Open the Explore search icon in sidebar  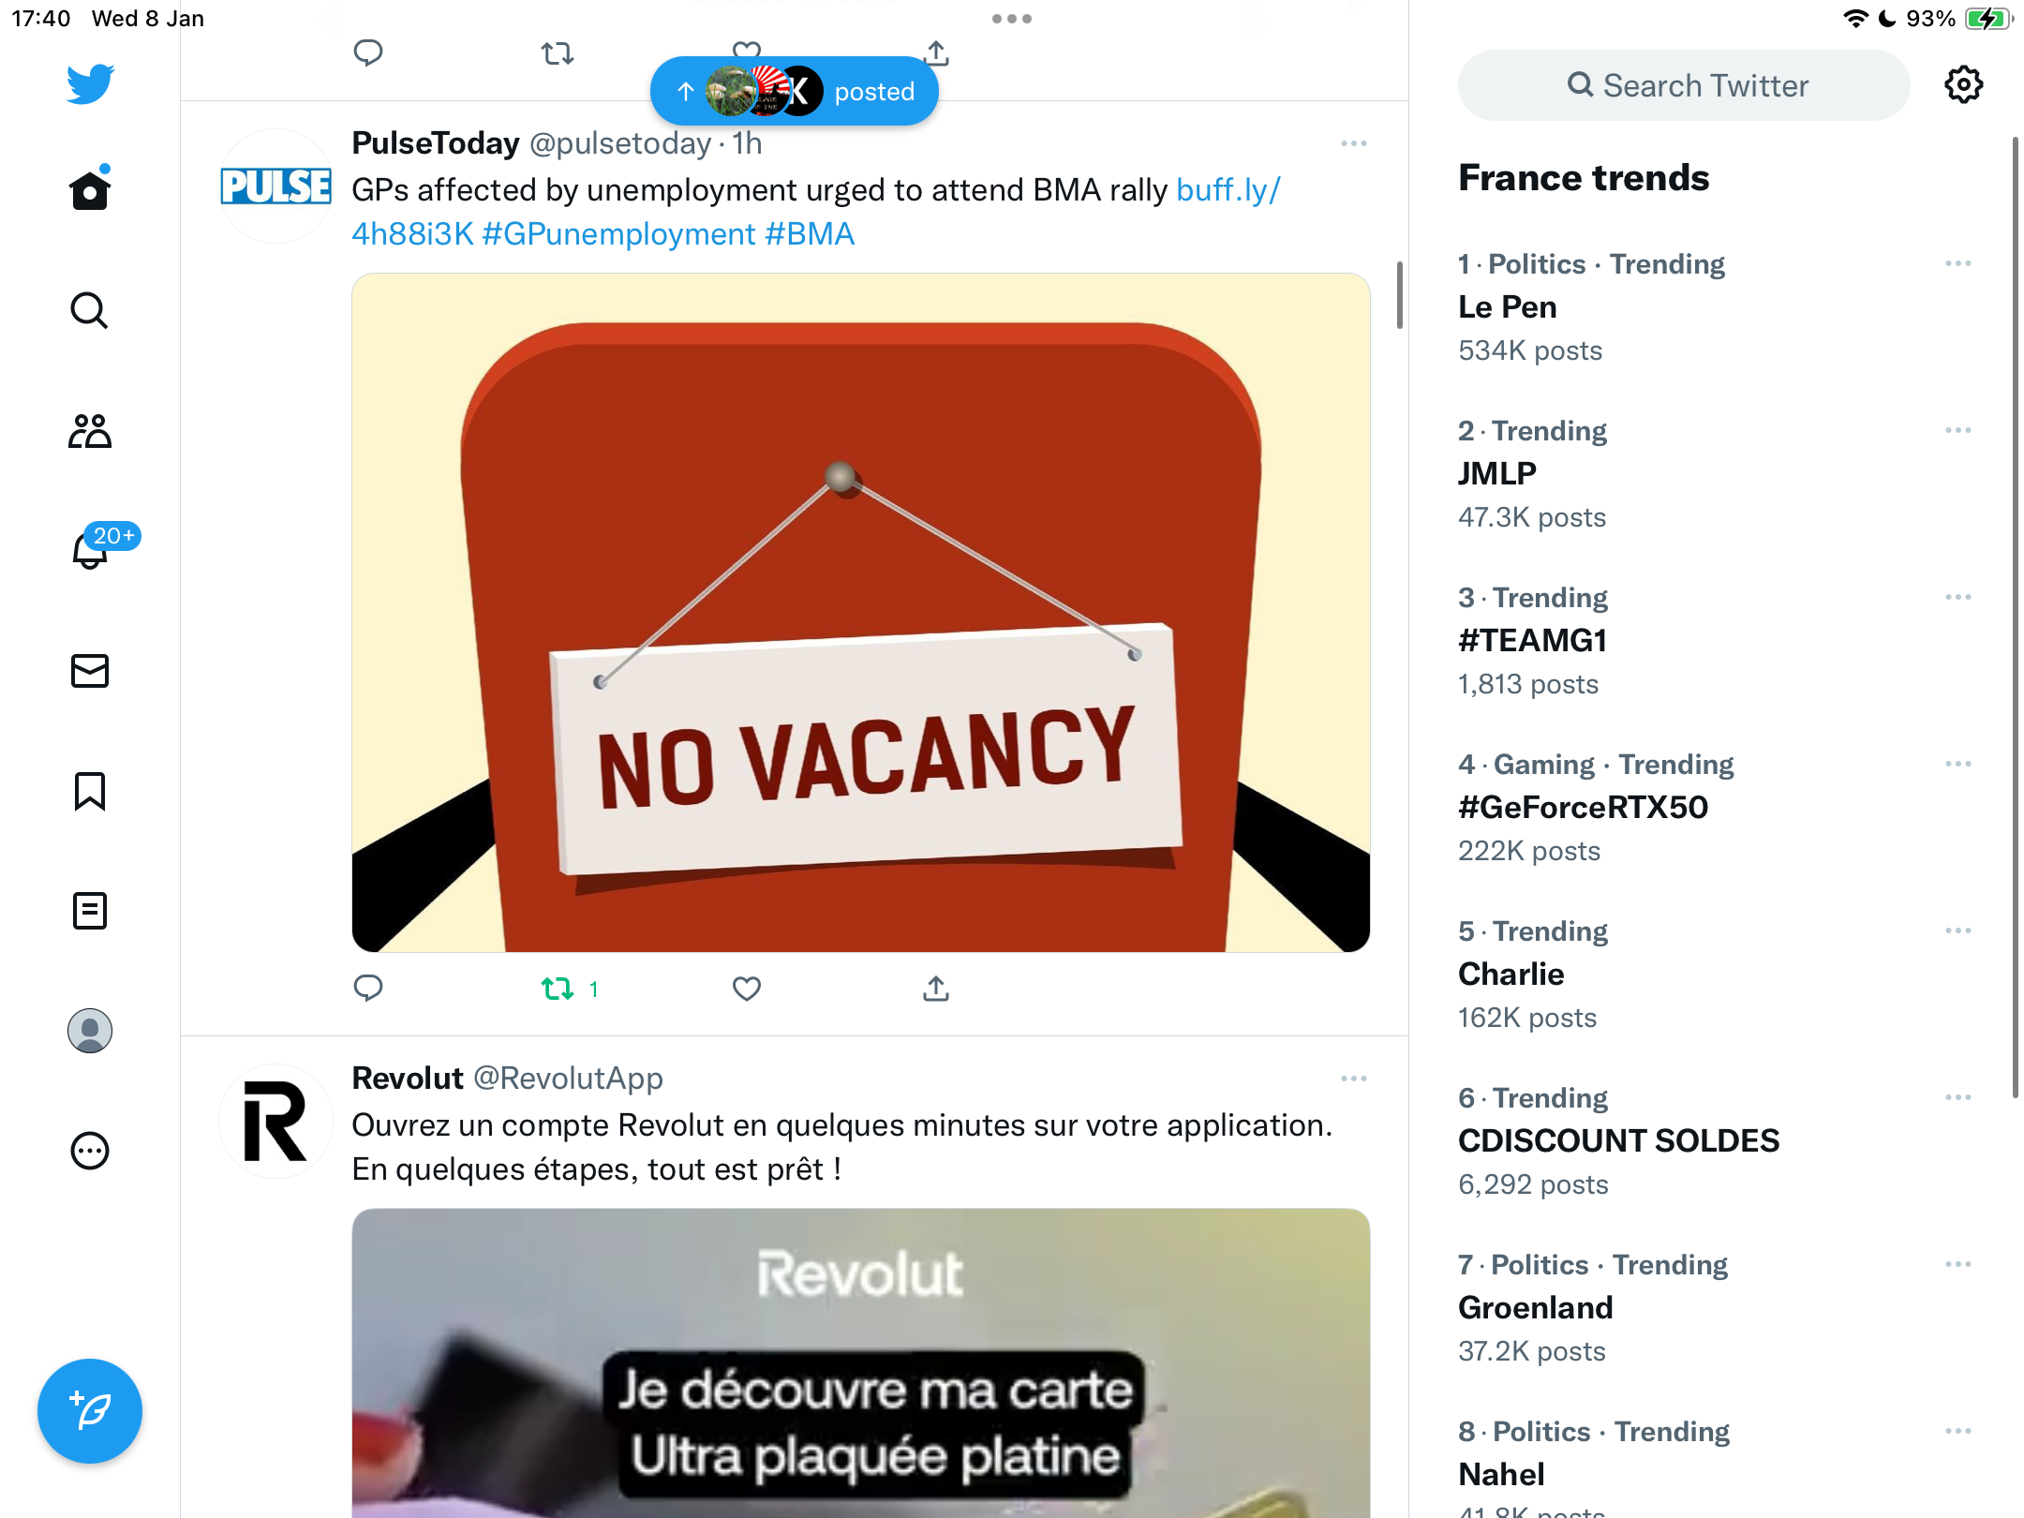tap(90, 310)
